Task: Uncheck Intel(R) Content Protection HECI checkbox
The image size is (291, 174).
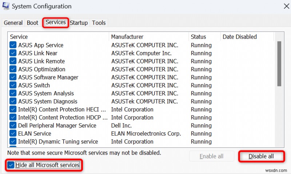Action: (13, 109)
